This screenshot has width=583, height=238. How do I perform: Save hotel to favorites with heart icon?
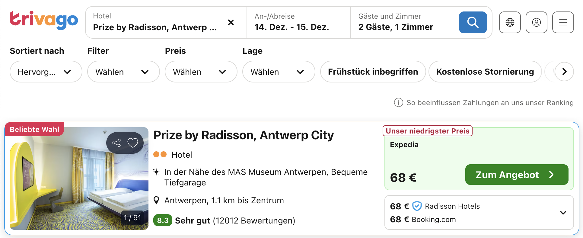tap(133, 143)
